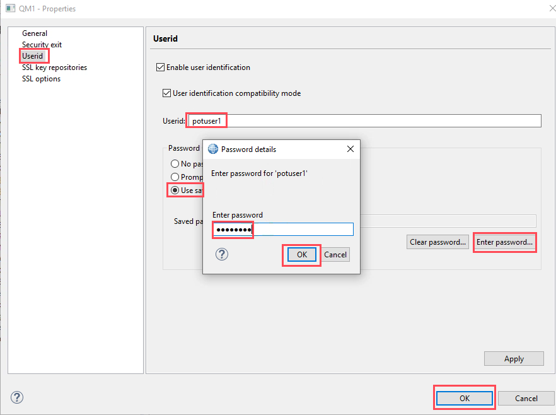
Task: Select Userid in the left list
Action: (33, 56)
